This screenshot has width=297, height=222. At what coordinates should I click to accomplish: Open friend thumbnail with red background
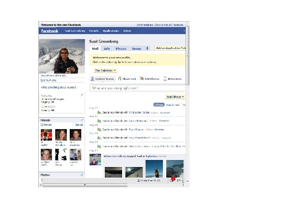[x=46, y=135]
